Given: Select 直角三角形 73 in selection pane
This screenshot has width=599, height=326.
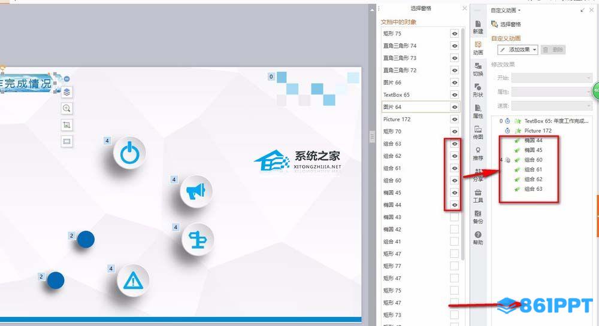Looking at the screenshot, I should (x=420, y=58).
